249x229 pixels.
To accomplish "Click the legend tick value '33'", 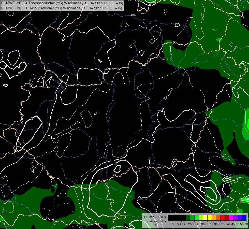I will (x=212, y=224).
